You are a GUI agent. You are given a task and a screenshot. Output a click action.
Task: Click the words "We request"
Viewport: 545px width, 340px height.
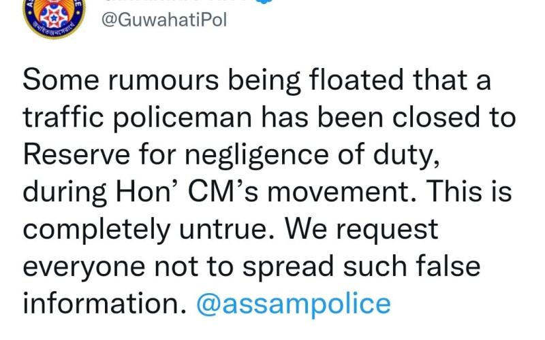(362, 231)
